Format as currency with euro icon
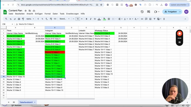191x107 pixels. point(38,19)
